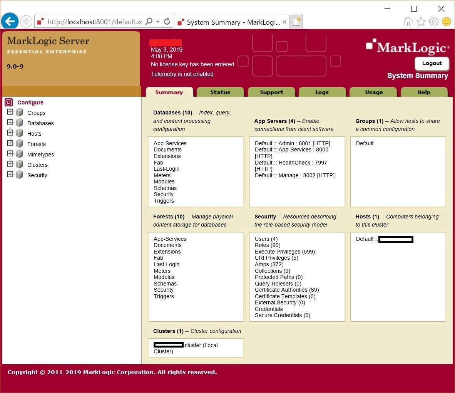Close the System Summary browser tab
The height and width of the screenshot is (393, 455).
pyautogui.click(x=284, y=22)
